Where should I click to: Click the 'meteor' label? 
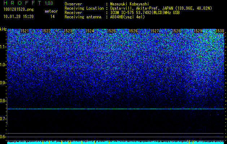click(51, 11)
